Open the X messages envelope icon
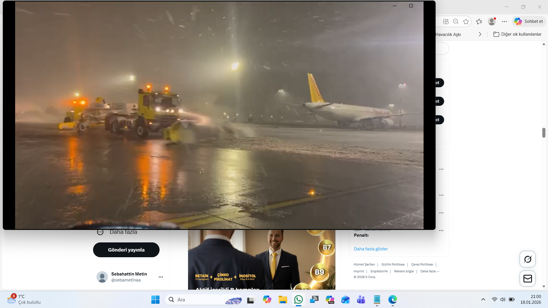Viewport: 548px width, 308px height. click(x=527, y=278)
